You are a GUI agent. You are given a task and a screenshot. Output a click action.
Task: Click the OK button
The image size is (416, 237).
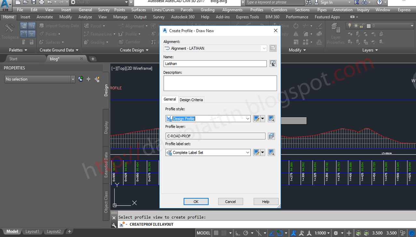click(196, 201)
